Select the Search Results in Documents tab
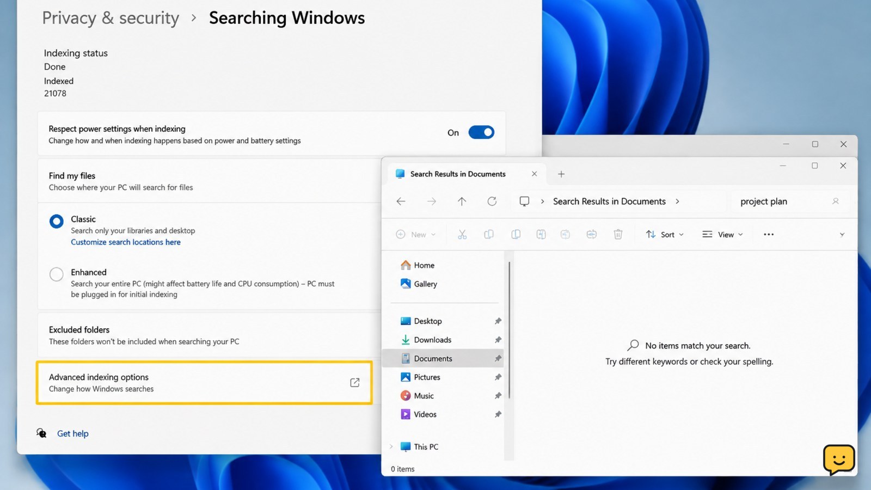Screen dimensions: 871x490 click(465, 174)
